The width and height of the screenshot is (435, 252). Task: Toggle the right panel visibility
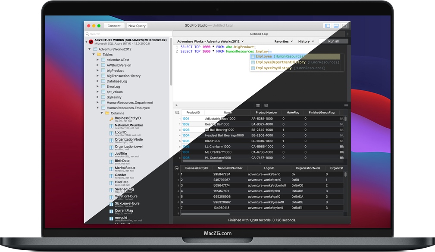(x=344, y=26)
